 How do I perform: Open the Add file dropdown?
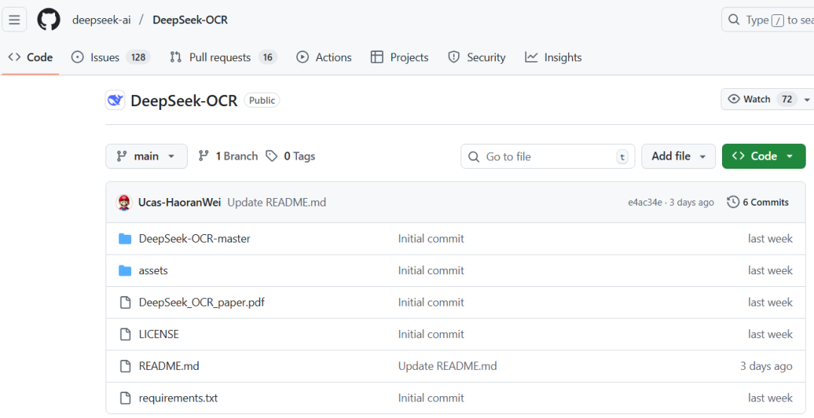678,157
